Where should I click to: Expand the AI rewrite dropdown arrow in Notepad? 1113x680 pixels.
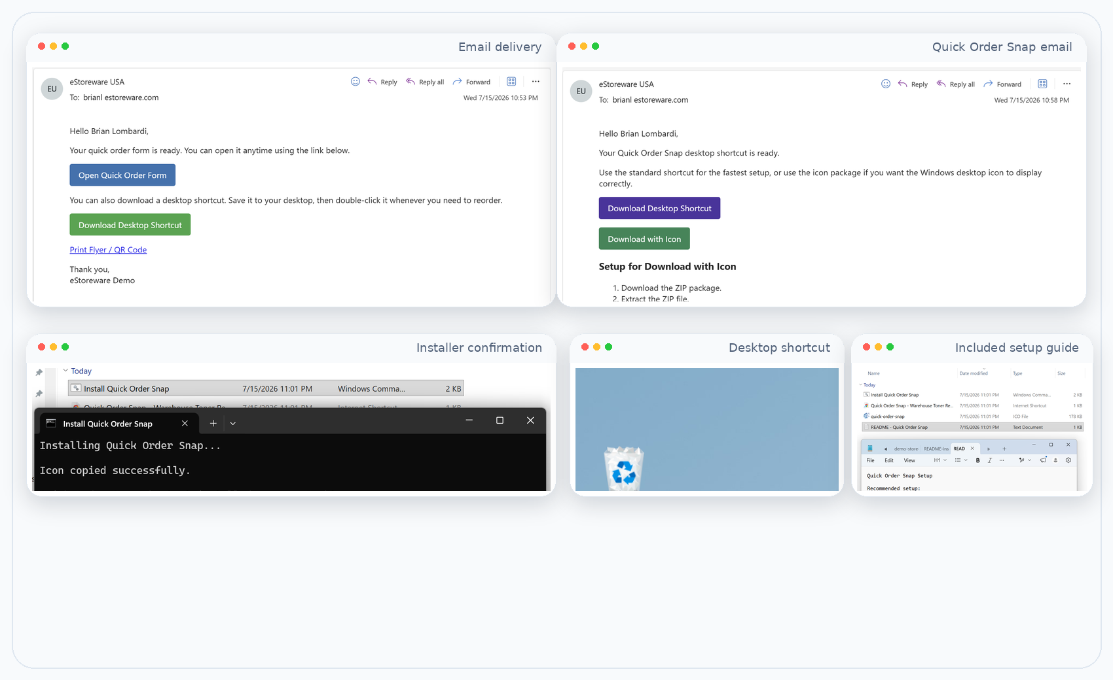[1029, 460]
